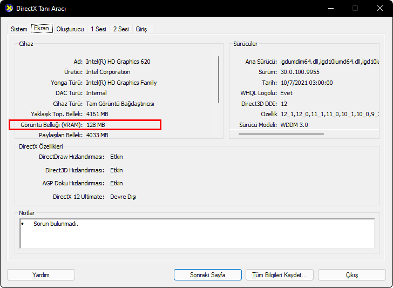393x288 pixels.
Task: Click the 128 MB VRAM value
Action: click(96, 125)
